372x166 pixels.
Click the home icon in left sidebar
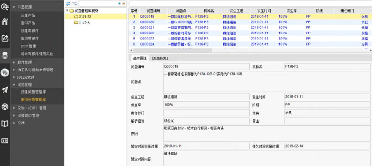[x=5, y=22]
